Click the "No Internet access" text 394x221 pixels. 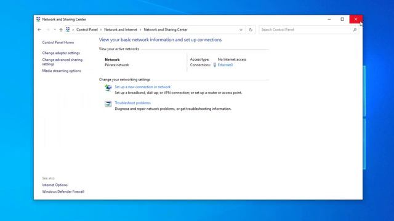[x=232, y=60]
